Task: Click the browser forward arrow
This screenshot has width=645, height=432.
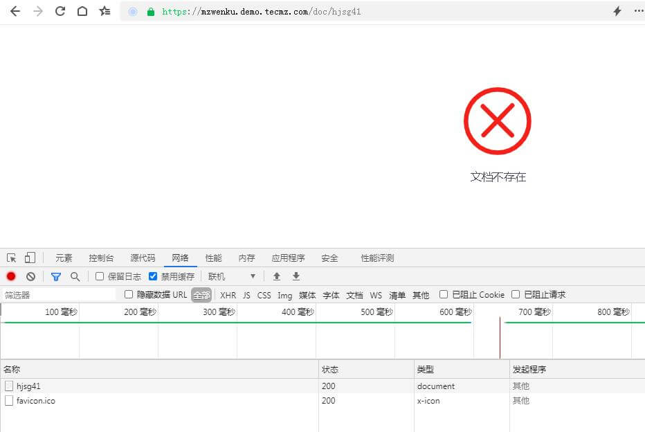Action: (38, 11)
